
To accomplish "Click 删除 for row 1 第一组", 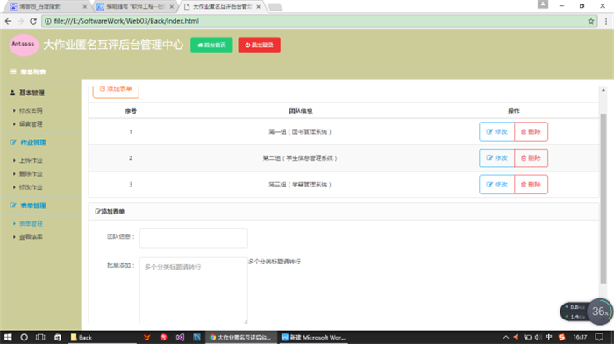I will click(x=531, y=132).
